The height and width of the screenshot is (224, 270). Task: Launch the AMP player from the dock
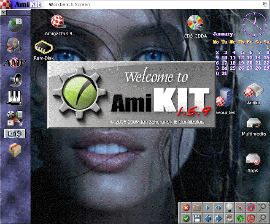tap(15, 63)
